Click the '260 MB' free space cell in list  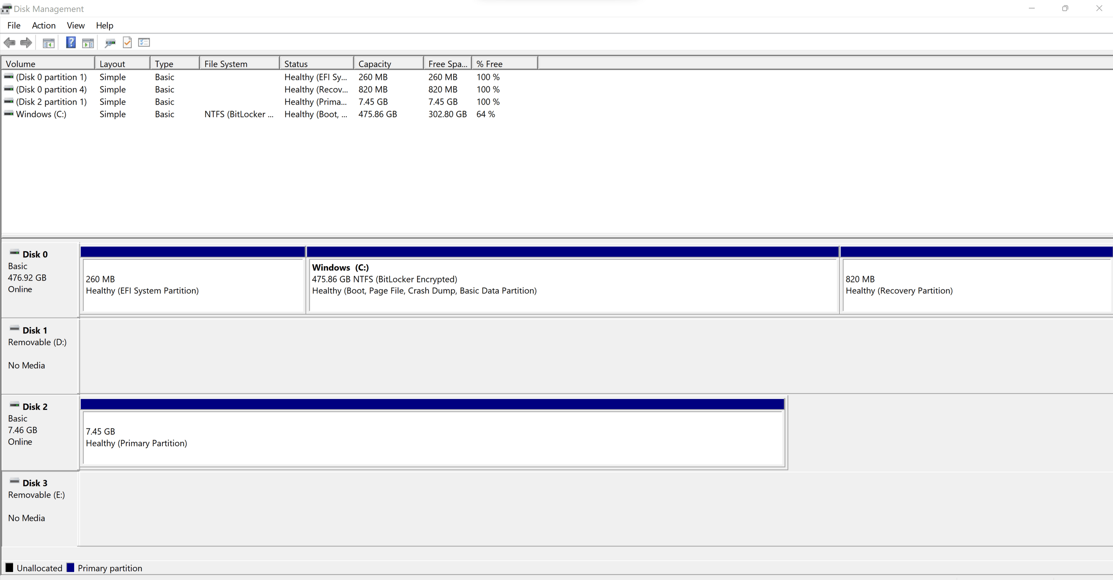(443, 77)
